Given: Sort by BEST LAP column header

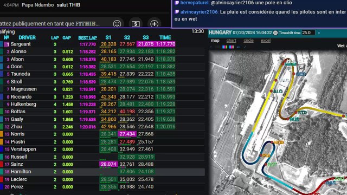Looking at the screenshot, I should [x=88, y=37].
